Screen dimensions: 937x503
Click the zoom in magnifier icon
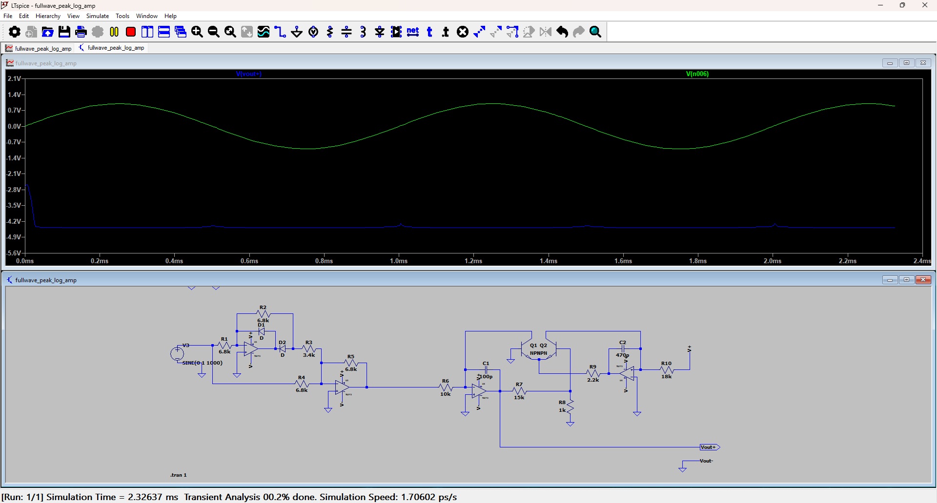197,32
